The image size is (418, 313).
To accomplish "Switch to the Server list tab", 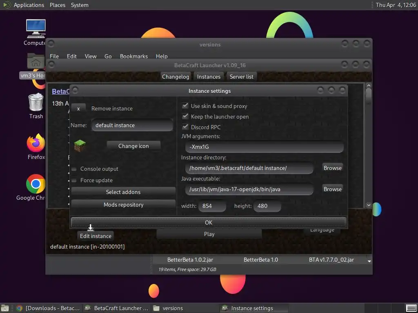I will 242,77.
